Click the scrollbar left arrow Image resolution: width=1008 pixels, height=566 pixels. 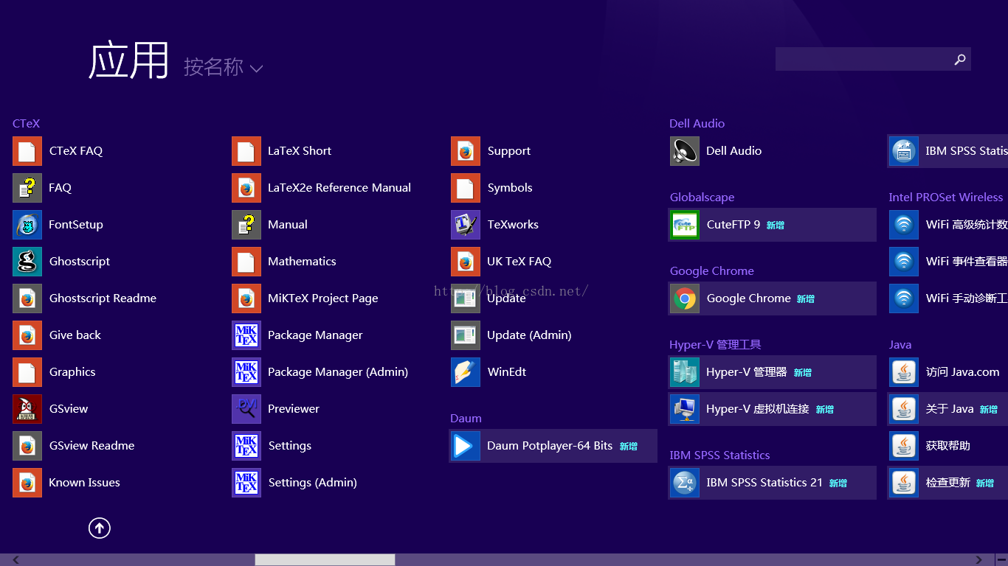coord(16,560)
